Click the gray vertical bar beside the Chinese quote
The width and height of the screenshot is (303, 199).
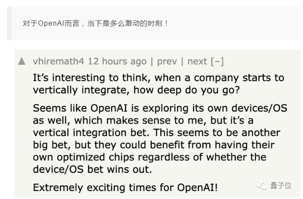pyautogui.click(x=9, y=23)
